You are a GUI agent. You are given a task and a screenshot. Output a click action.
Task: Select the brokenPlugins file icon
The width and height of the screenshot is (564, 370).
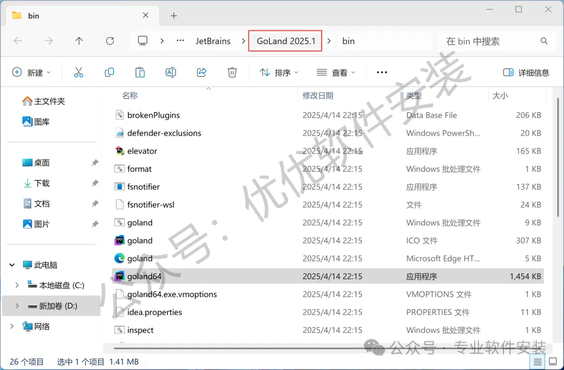click(x=120, y=115)
